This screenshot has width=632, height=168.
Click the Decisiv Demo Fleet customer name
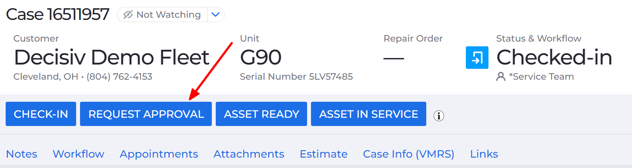[x=112, y=58]
